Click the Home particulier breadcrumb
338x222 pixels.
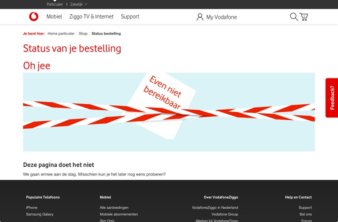61,34
